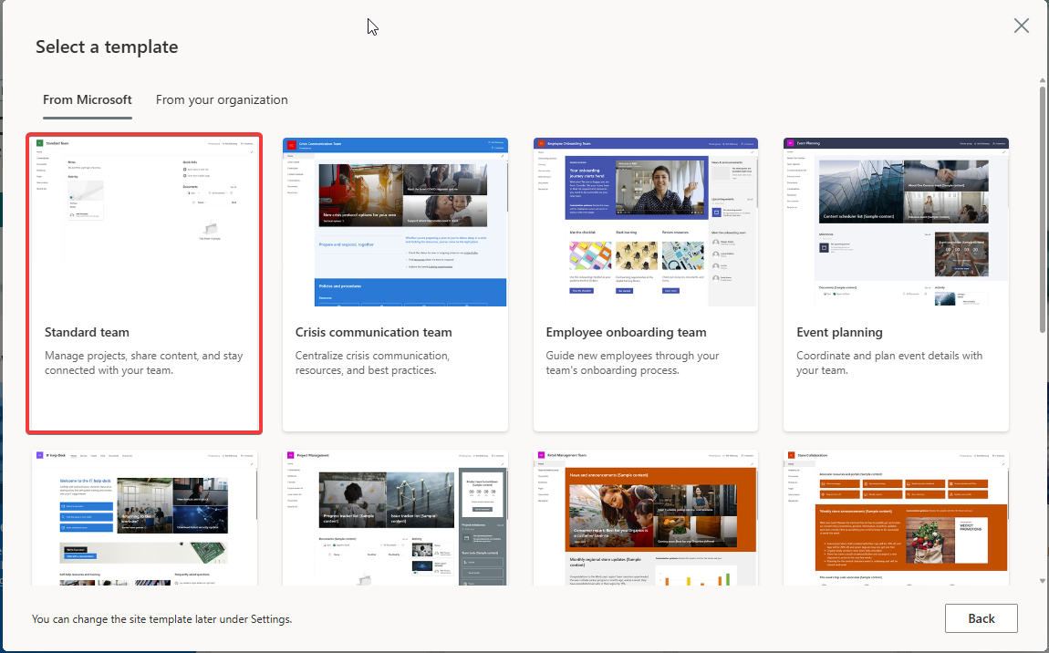Select the Standard team template preview
1049x653 pixels.
pyautogui.click(x=144, y=223)
